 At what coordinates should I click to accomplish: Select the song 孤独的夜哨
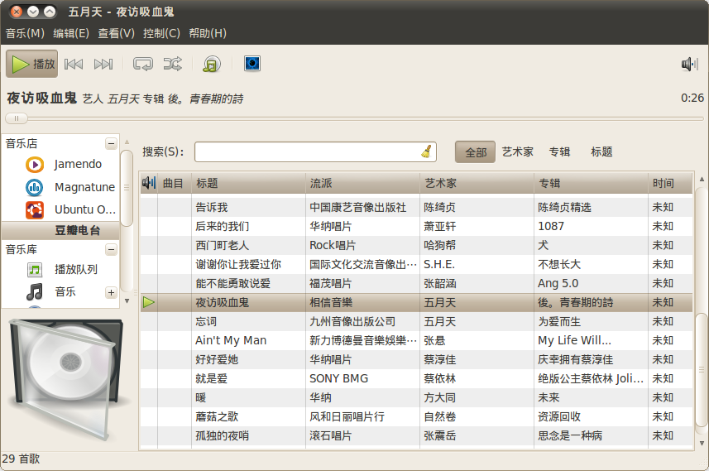[x=222, y=435]
